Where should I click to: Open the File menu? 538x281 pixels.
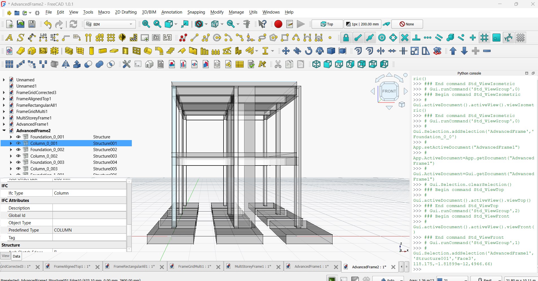point(49,12)
